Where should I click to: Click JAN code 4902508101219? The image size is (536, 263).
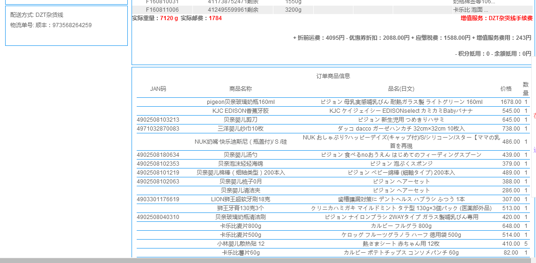pos(158,173)
